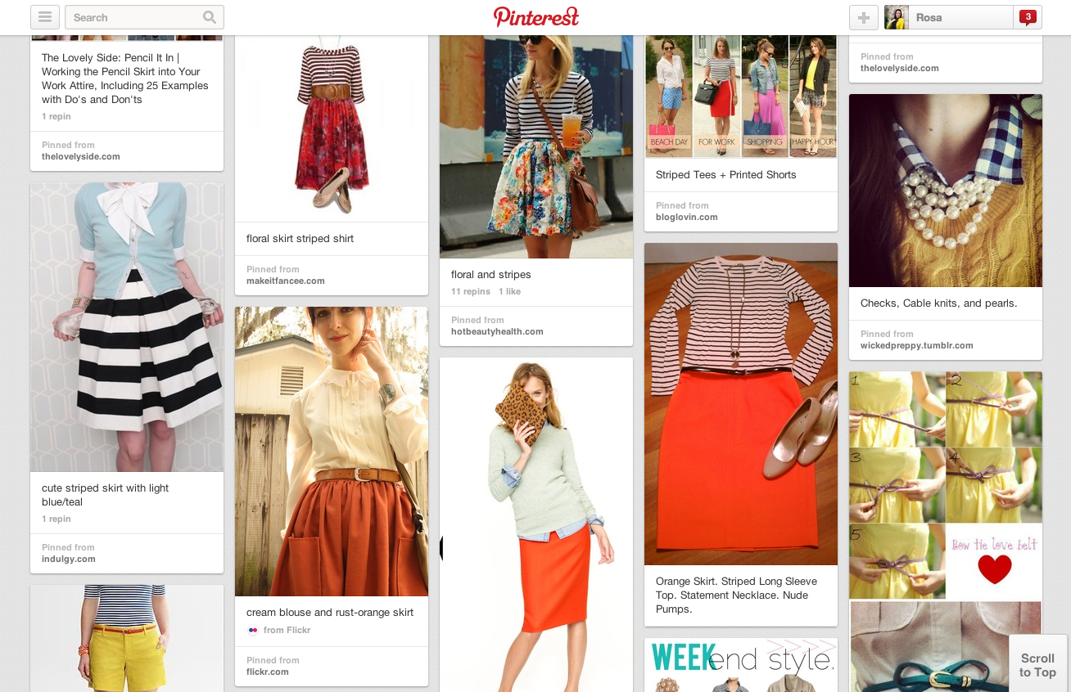
Task: Open the checks, cable knits, pearls photo
Action: [x=946, y=191]
